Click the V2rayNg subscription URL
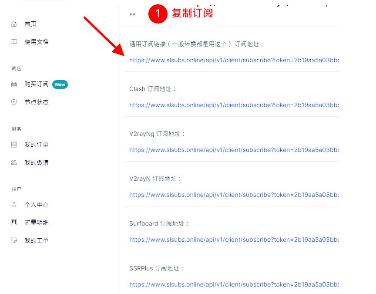This screenshot has height=294, width=376. 234,150
